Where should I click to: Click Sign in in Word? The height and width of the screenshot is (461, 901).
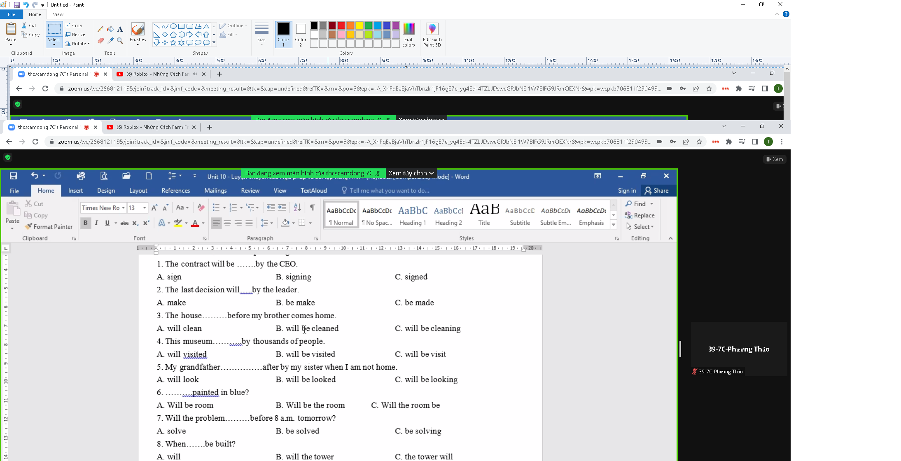627,191
